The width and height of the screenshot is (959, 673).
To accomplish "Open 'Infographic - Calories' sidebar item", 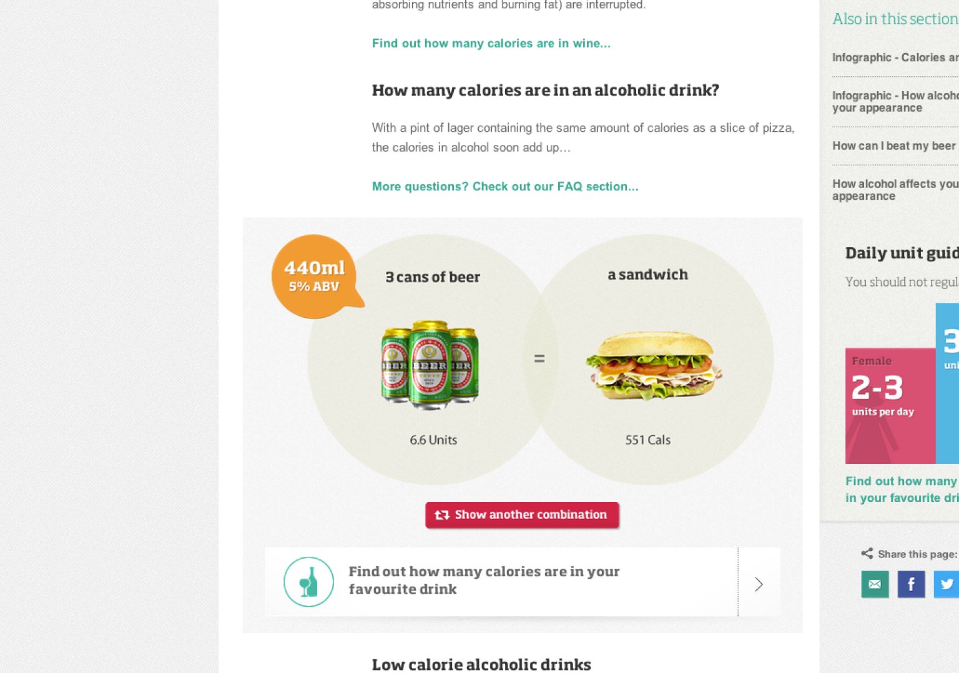I will click(x=895, y=57).
